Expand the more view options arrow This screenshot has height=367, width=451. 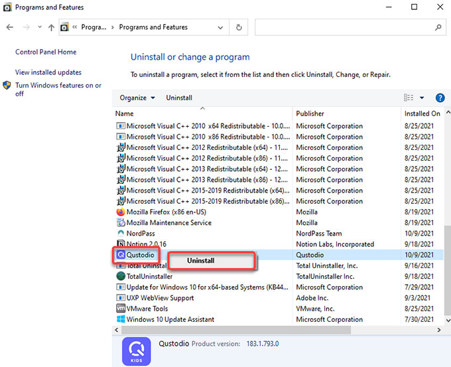[x=422, y=98]
